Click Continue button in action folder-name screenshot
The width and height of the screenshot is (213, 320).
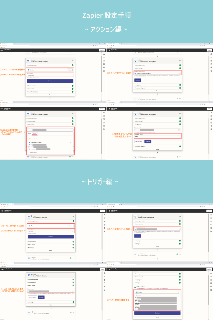coord(148,142)
